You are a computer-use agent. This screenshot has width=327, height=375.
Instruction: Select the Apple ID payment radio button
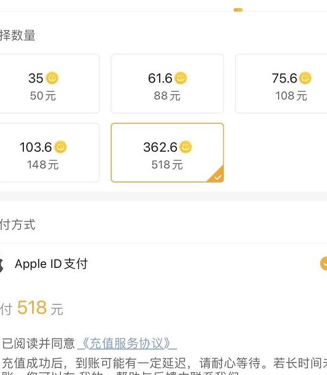point(324,264)
